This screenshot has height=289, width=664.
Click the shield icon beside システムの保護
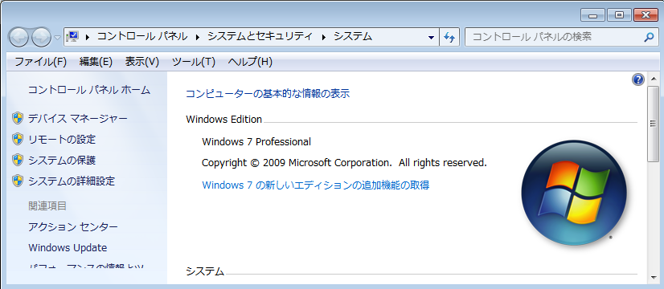pyautogui.click(x=18, y=160)
